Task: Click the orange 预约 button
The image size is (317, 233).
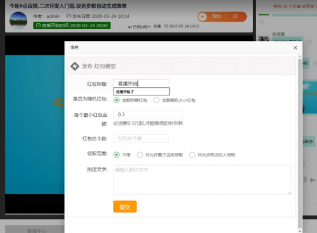Action: point(222,17)
